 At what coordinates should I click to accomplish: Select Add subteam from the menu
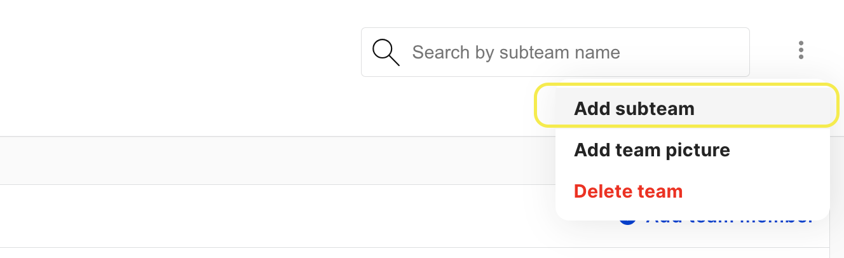[x=686, y=105]
